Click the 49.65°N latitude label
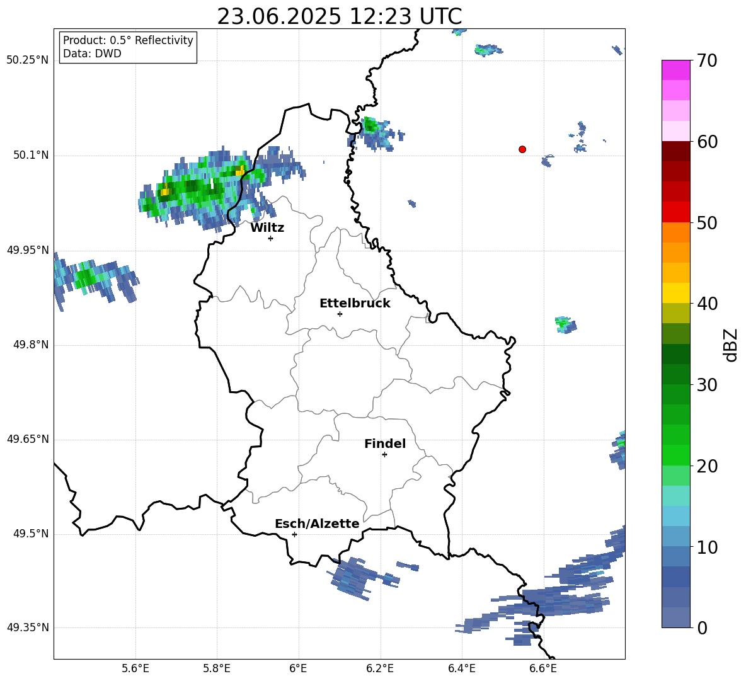 [28, 439]
